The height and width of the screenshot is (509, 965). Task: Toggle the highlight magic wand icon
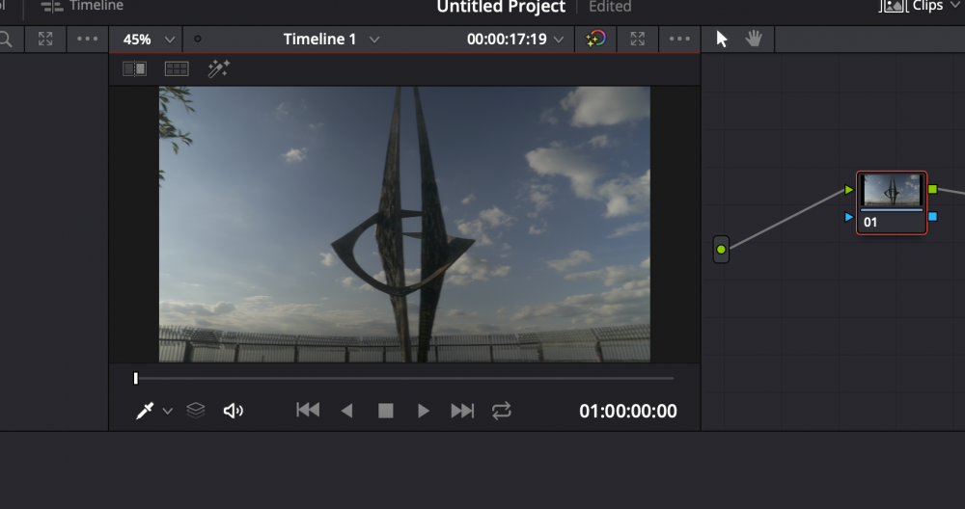pos(218,68)
